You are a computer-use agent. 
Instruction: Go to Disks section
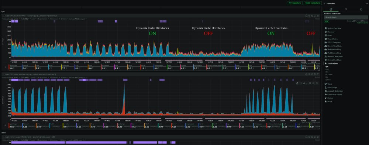330,35
